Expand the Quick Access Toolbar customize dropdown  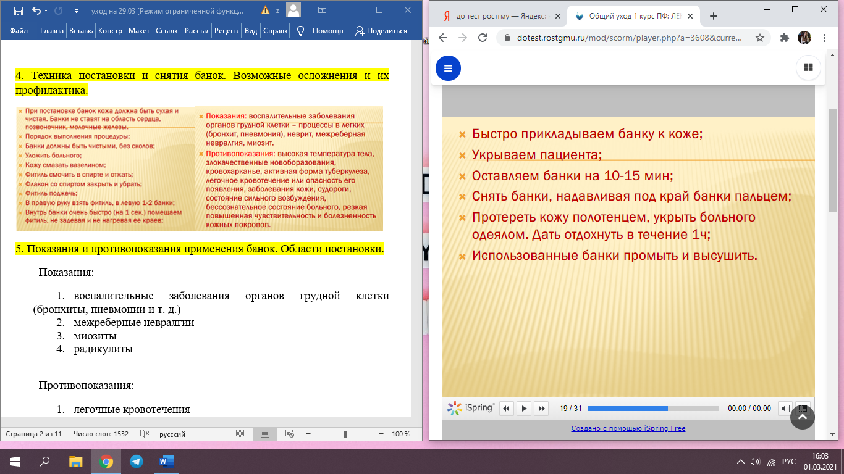pos(76,10)
